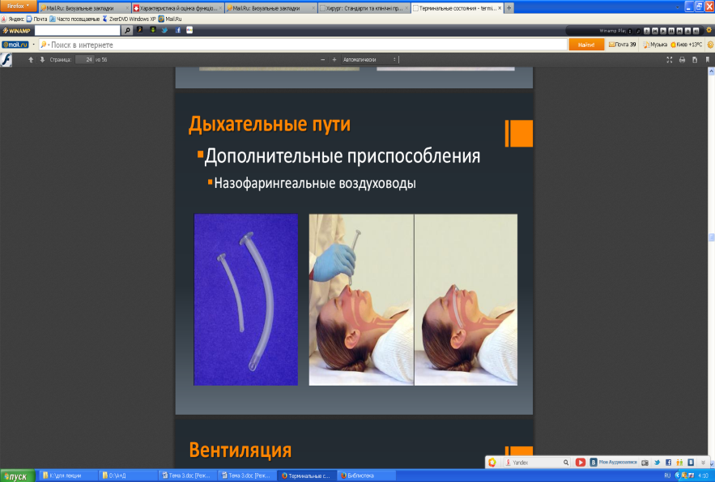Viewport: 715px width, 482px height.
Task: Switch to Хирург: Стандарти tab
Action: click(x=364, y=8)
